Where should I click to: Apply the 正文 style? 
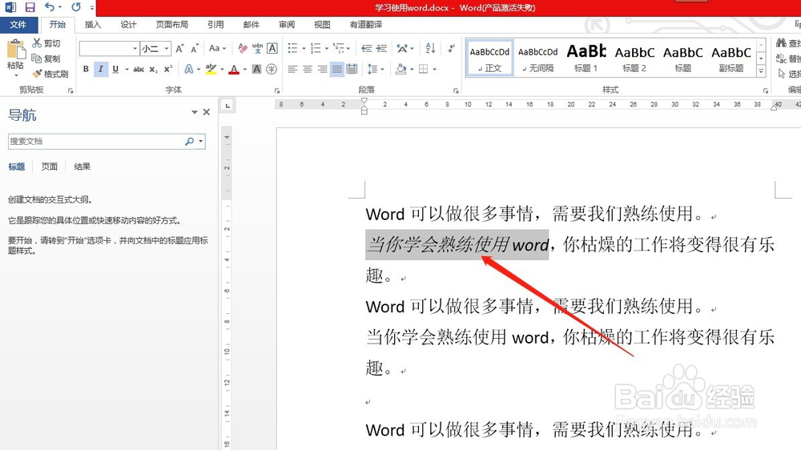[x=489, y=58]
